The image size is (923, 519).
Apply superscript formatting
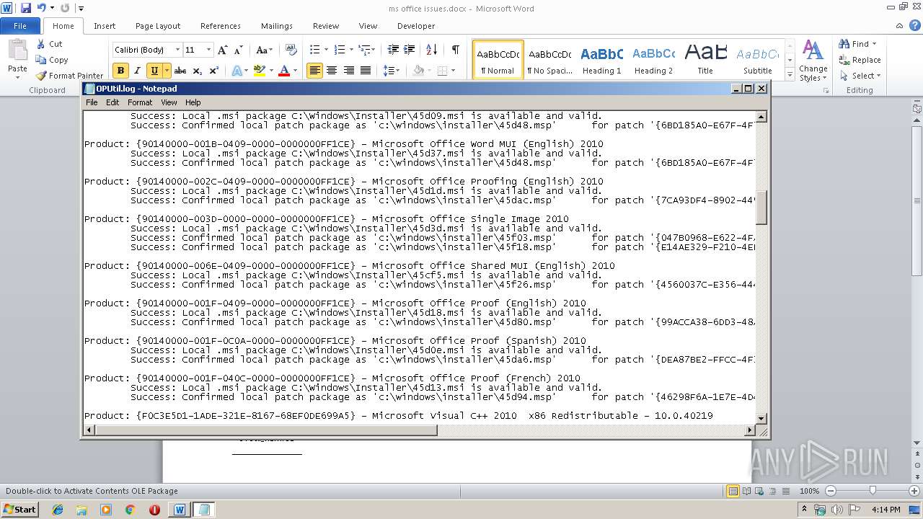click(214, 71)
